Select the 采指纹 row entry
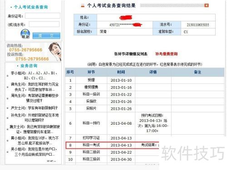The height and width of the screenshot is (170, 227). 91,102
